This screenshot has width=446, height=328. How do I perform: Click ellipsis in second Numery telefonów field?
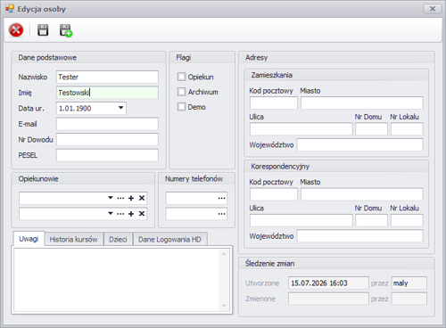click(221, 214)
